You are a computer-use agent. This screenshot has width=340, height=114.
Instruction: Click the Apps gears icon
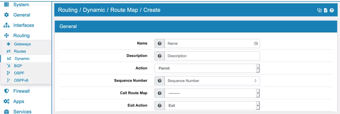click(6, 102)
